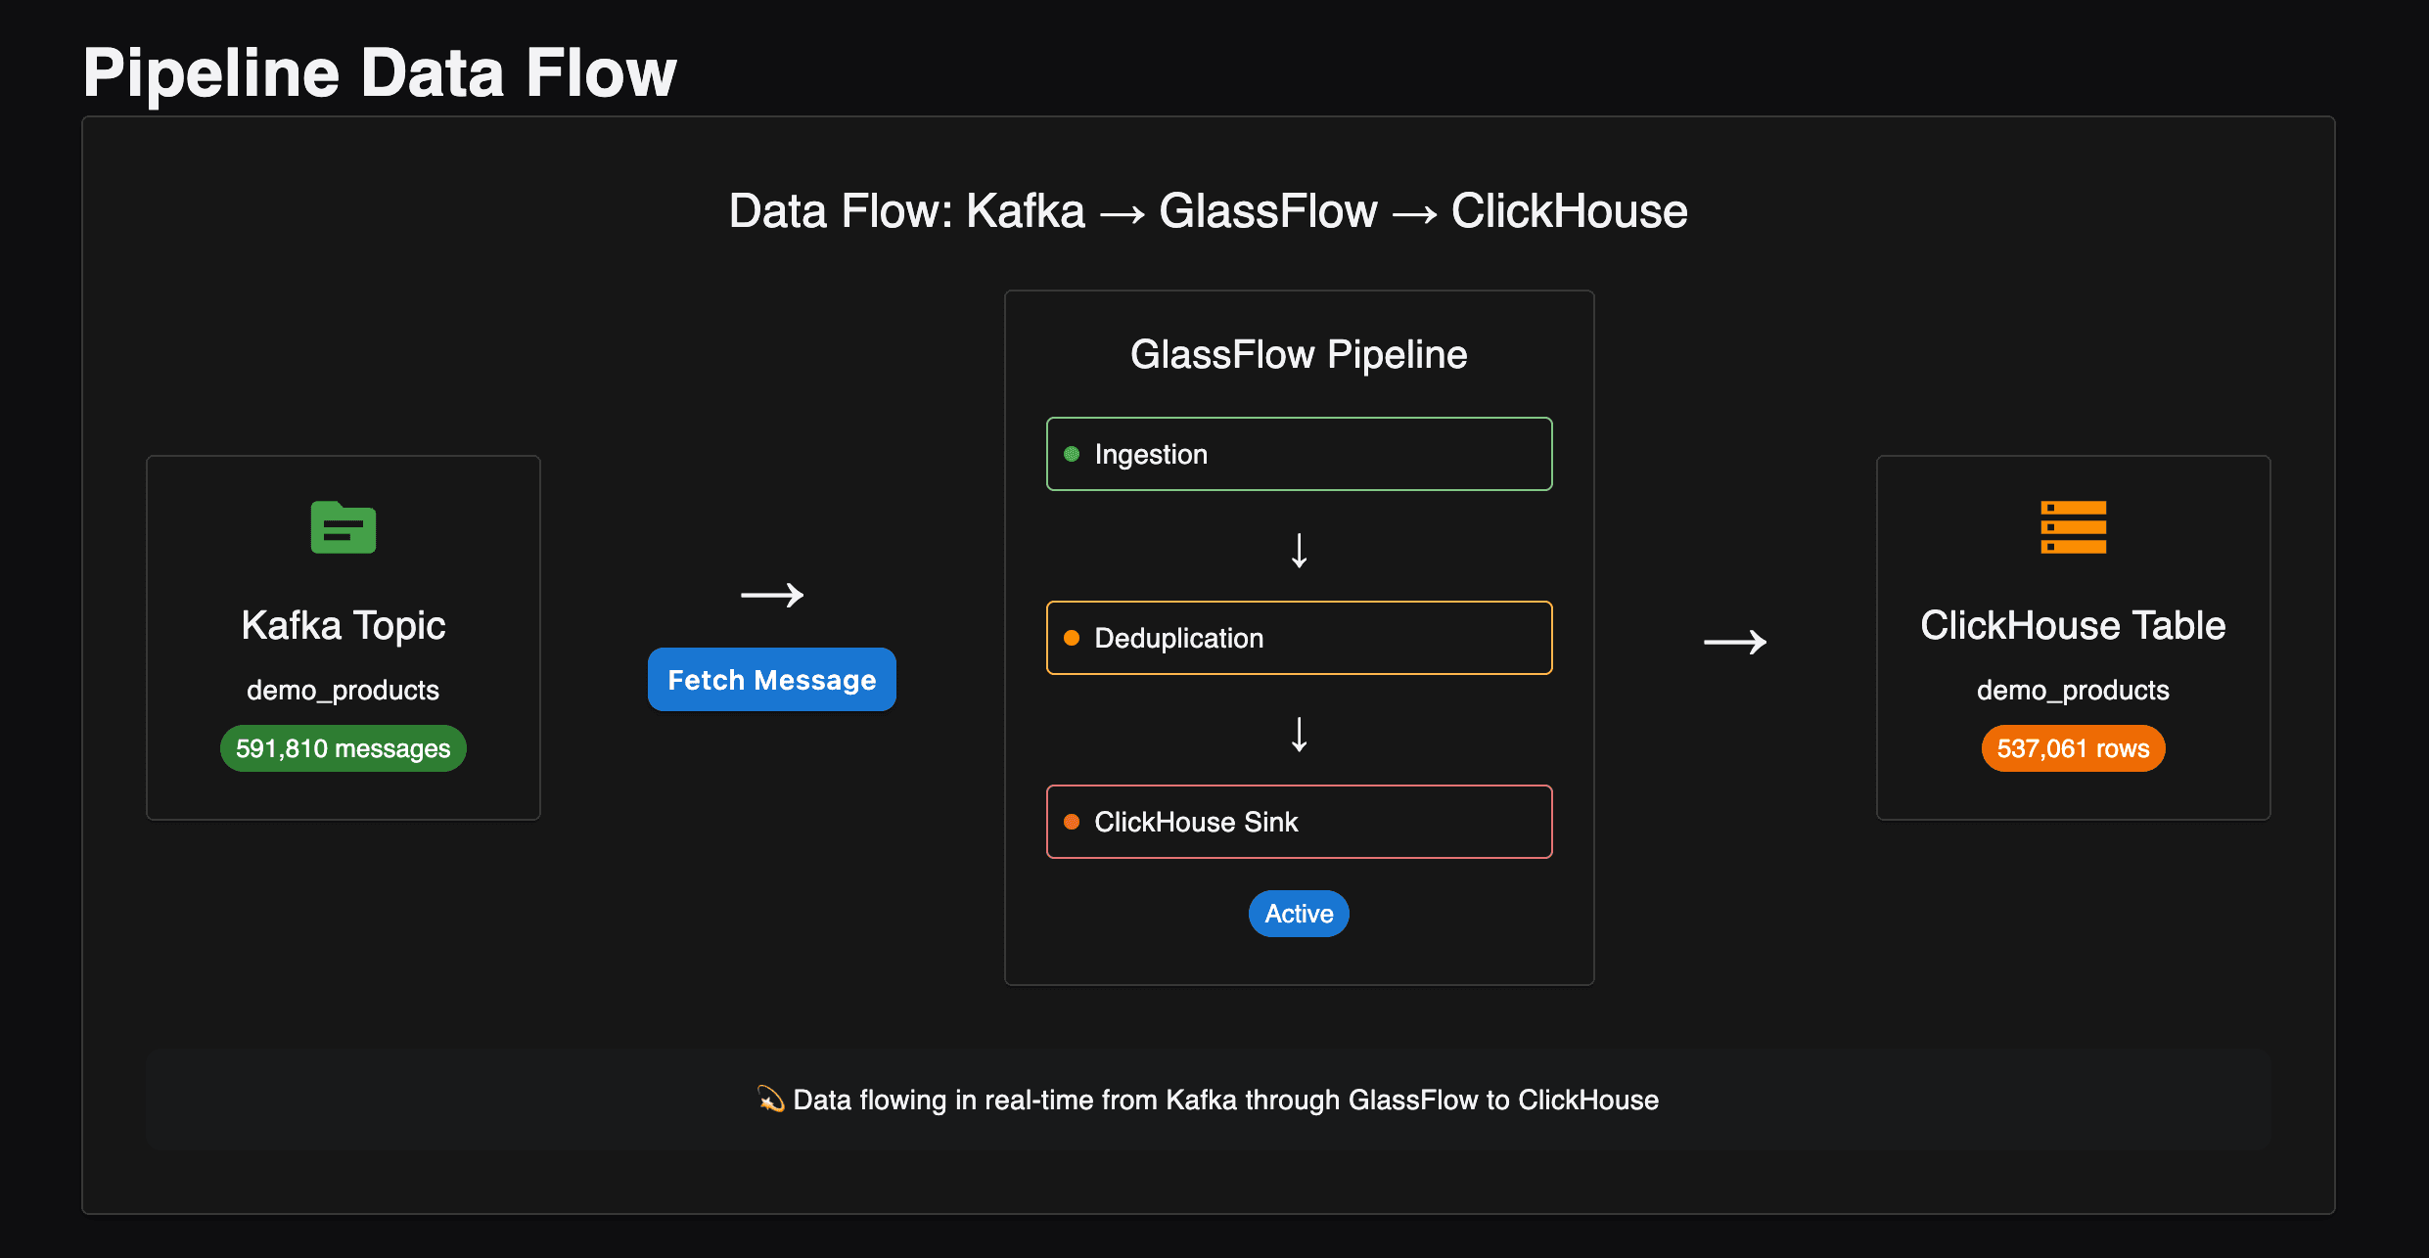Viewport: 2429px width, 1258px height.
Task: Click the arrow pointing to ClickHouse Table
Action: 1735,642
